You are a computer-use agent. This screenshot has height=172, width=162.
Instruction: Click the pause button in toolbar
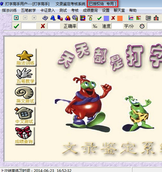[25, 18]
